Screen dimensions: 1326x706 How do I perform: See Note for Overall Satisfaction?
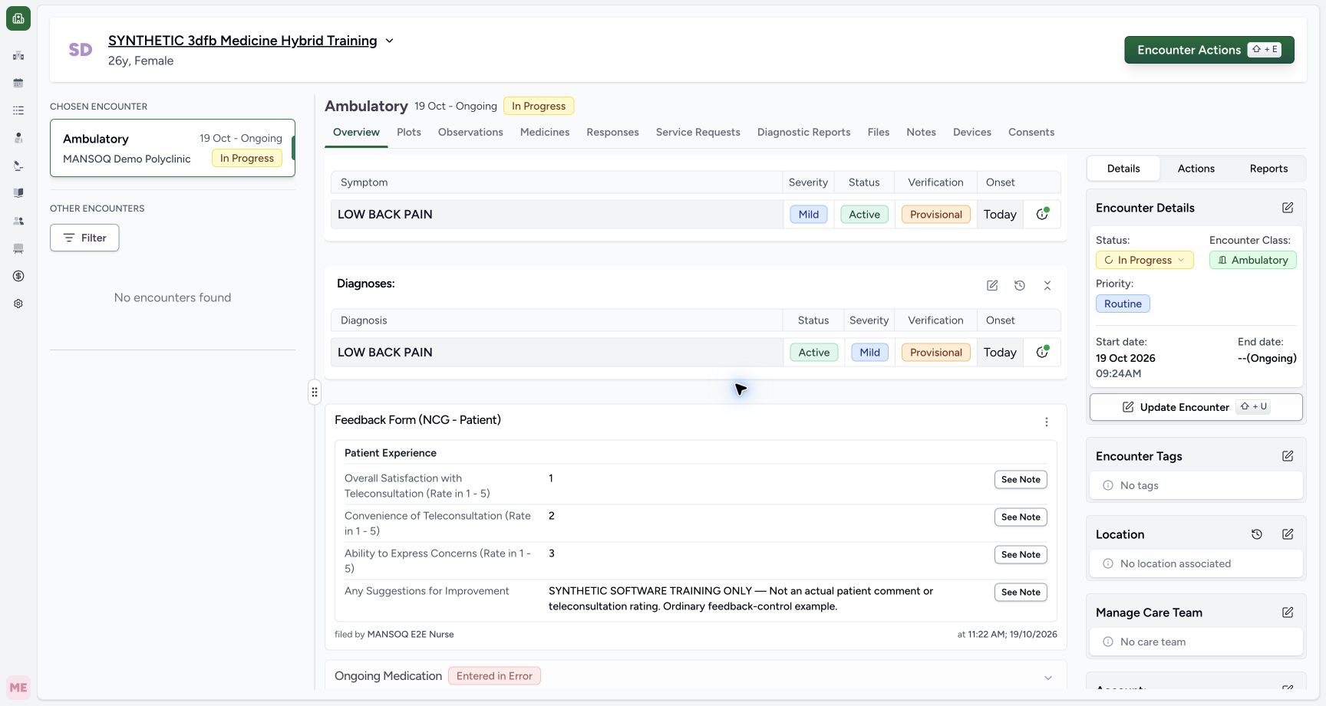[1021, 480]
